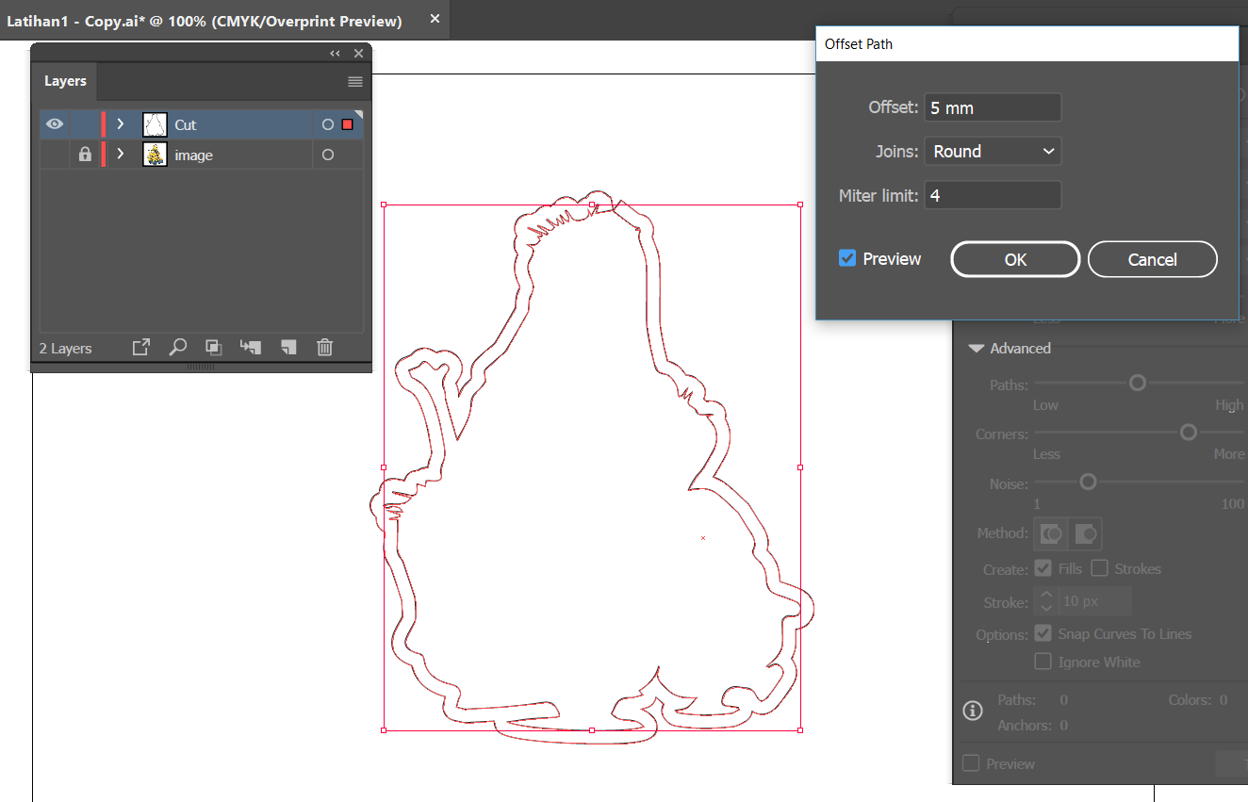
Task: Cancel the Offset Path dialog
Action: point(1152,258)
